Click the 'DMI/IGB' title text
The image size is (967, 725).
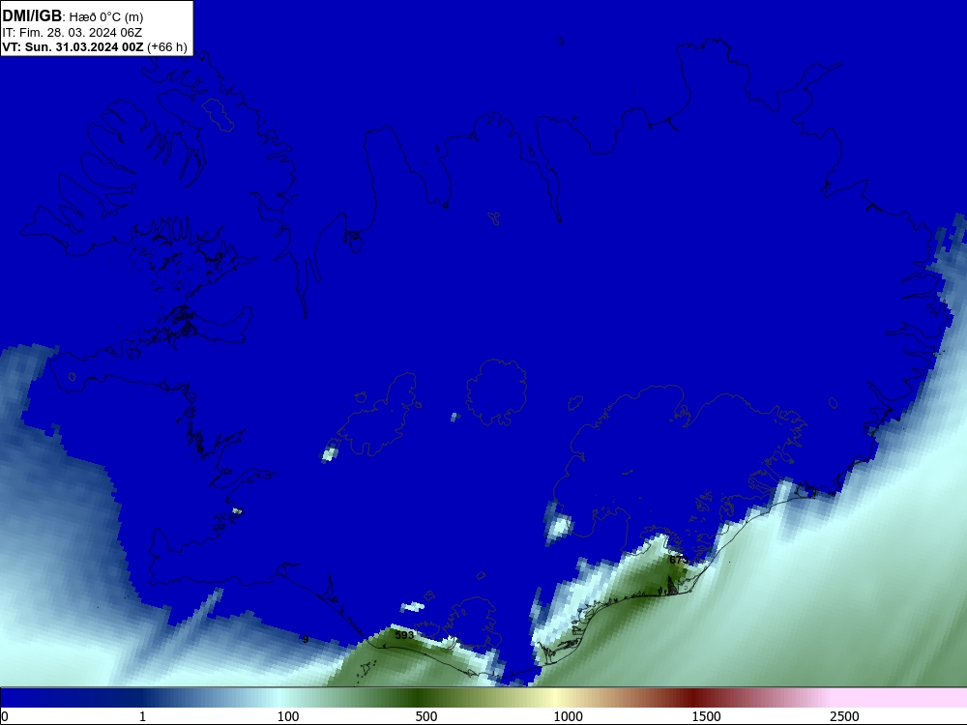click(32, 16)
